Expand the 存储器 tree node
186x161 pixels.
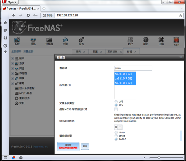[12, 73]
